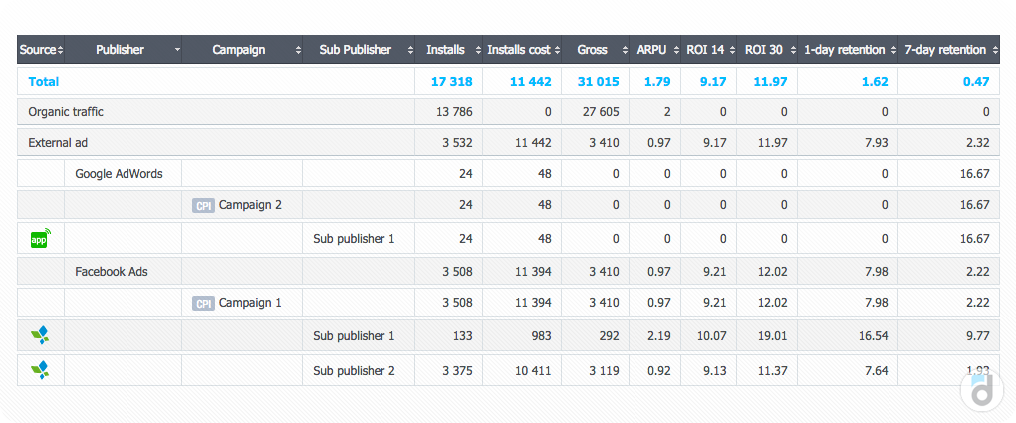Sort by 7-day retention header

(947, 50)
